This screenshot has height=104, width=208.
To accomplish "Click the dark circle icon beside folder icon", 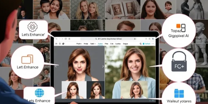I will coord(63,44).
